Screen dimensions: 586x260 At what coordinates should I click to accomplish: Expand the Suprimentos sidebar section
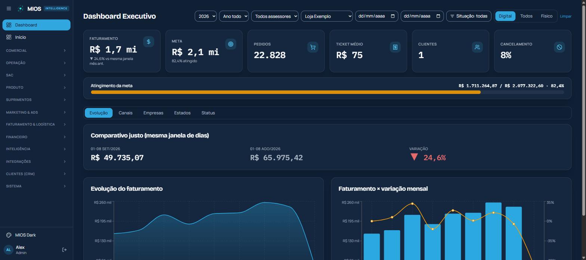tap(36, 100)
